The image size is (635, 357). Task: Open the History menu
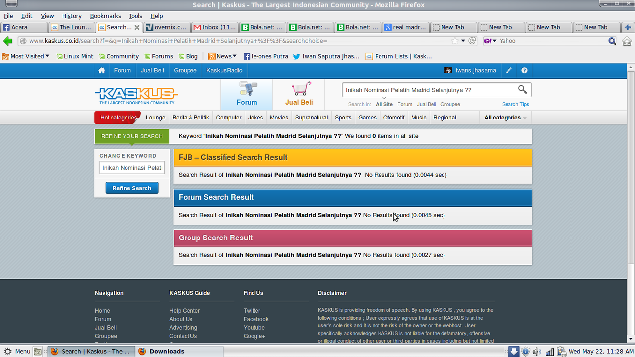click(72, 16)
